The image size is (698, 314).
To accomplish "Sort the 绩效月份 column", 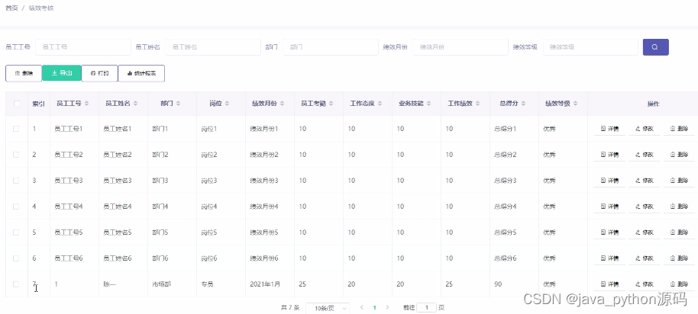I will 283,104.
